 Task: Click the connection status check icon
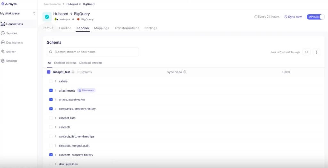(47, 17)
